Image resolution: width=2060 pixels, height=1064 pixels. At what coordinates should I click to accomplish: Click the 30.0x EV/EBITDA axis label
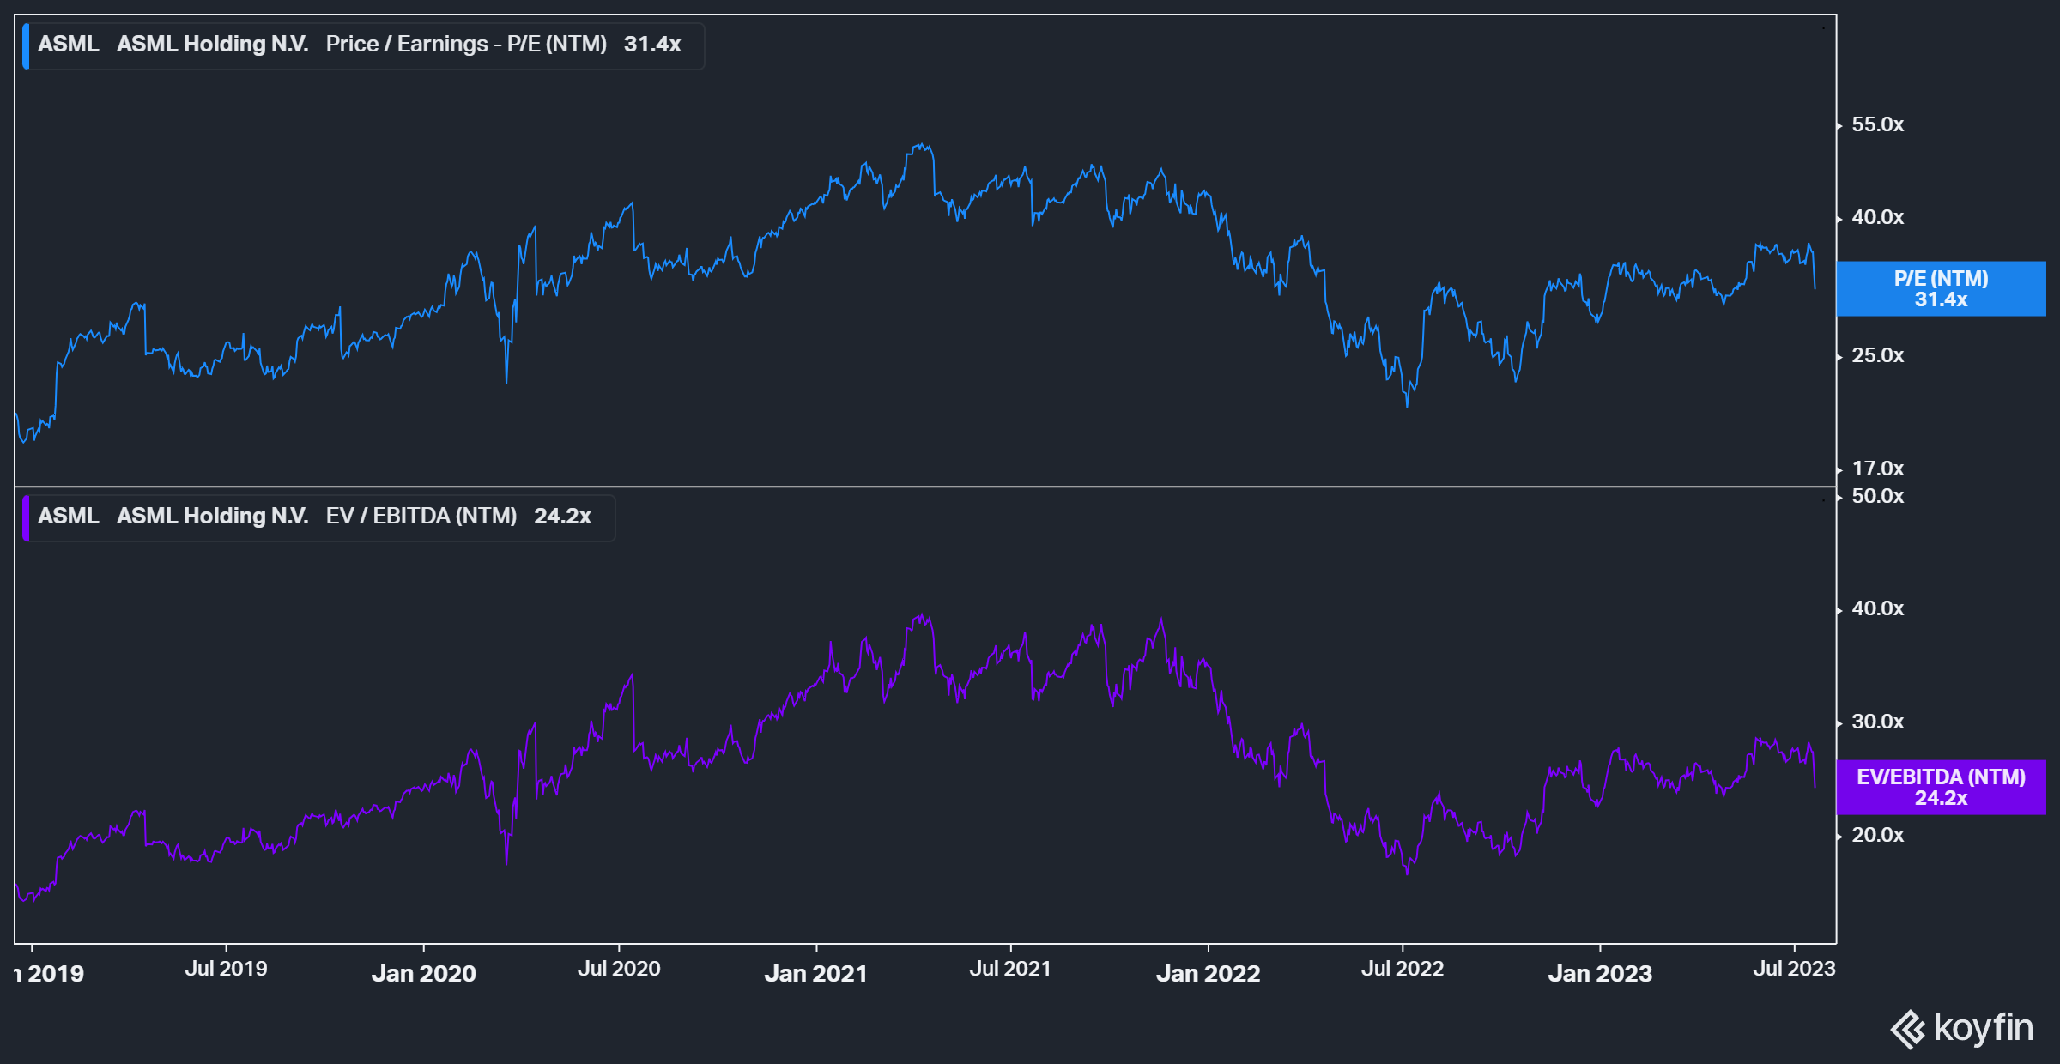click(x=1877, y=722)
